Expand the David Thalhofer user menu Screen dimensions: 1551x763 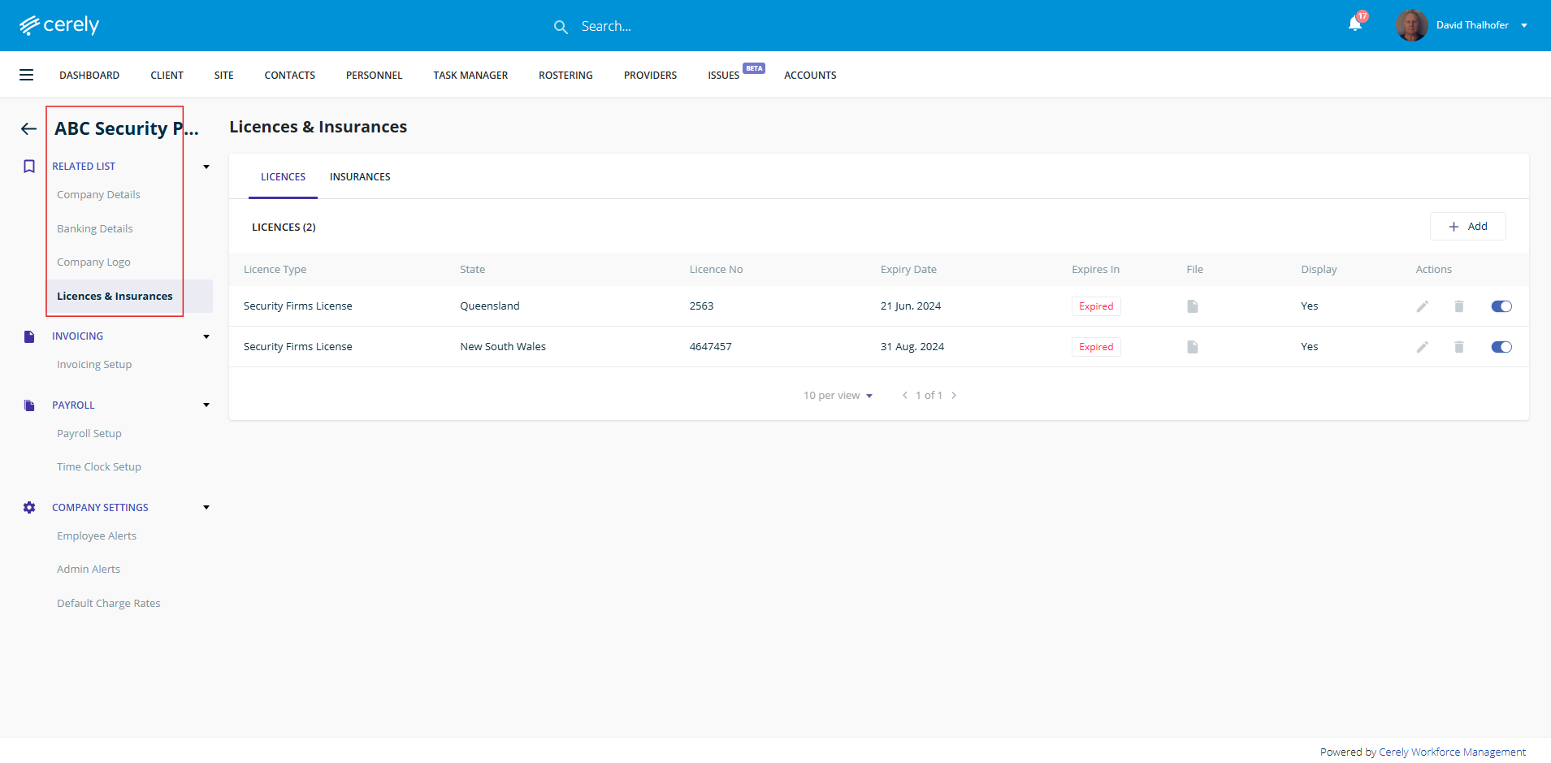tap(1523, 25)
